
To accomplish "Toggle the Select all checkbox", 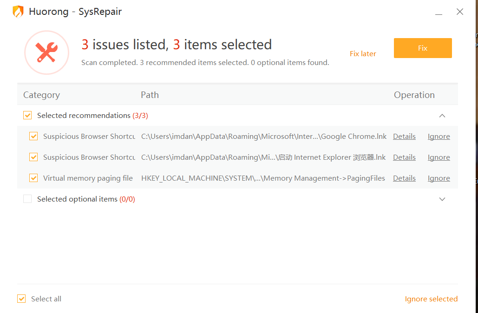I will point(21,299).
